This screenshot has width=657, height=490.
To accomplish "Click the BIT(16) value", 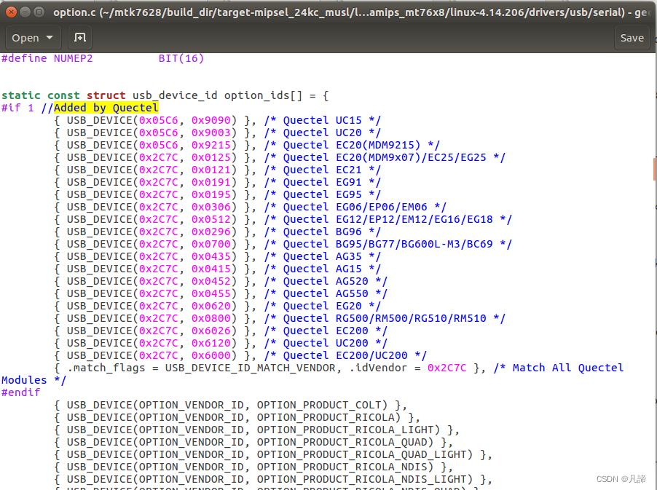I will 181,58.
